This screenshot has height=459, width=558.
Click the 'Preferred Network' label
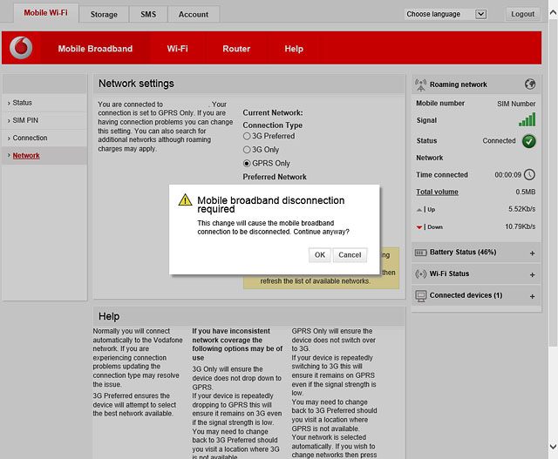[x=275, y=177]
